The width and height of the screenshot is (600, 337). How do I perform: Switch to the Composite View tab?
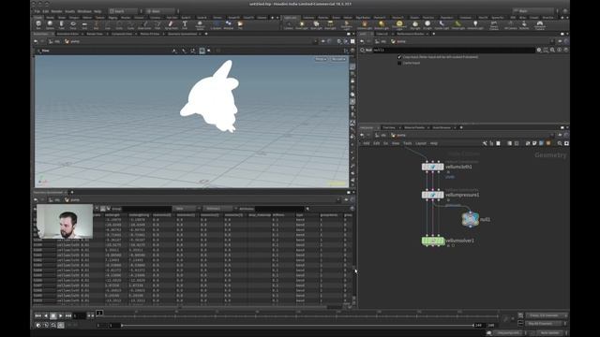(x=122, y=34)
